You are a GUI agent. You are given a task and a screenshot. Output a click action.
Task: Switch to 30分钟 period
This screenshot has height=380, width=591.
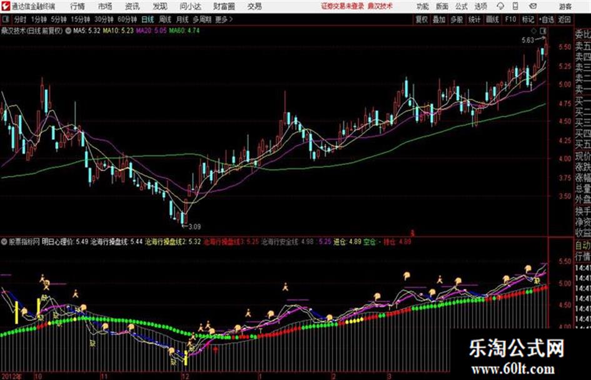(x=104, y=19)
